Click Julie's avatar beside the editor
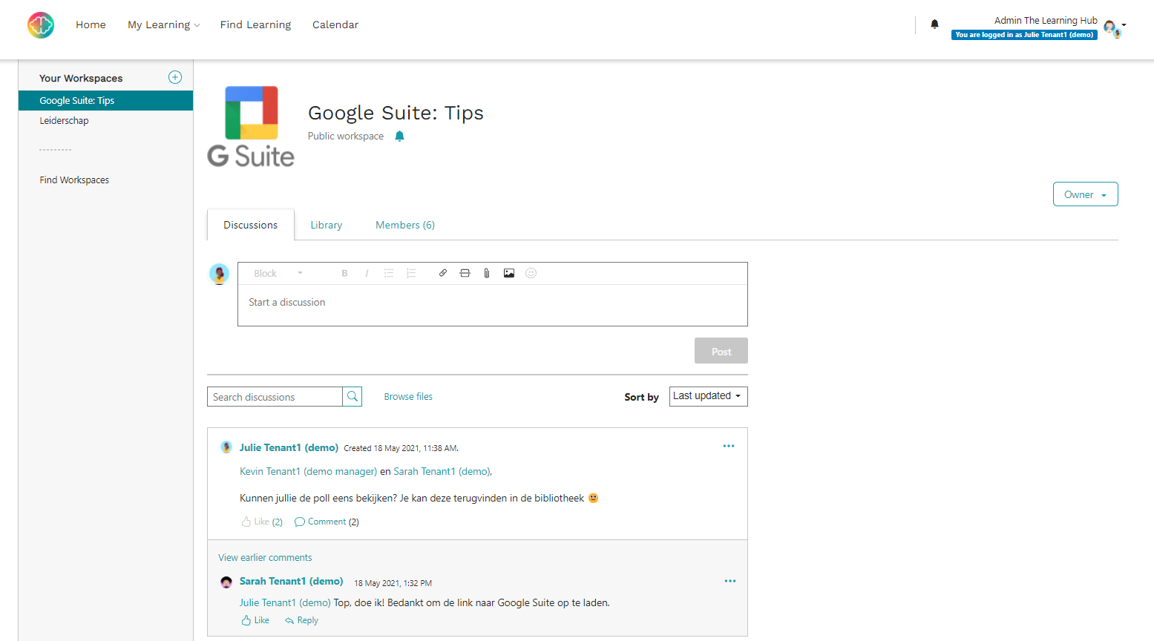This screenshot has width=1154, height=641. (219, 274)
